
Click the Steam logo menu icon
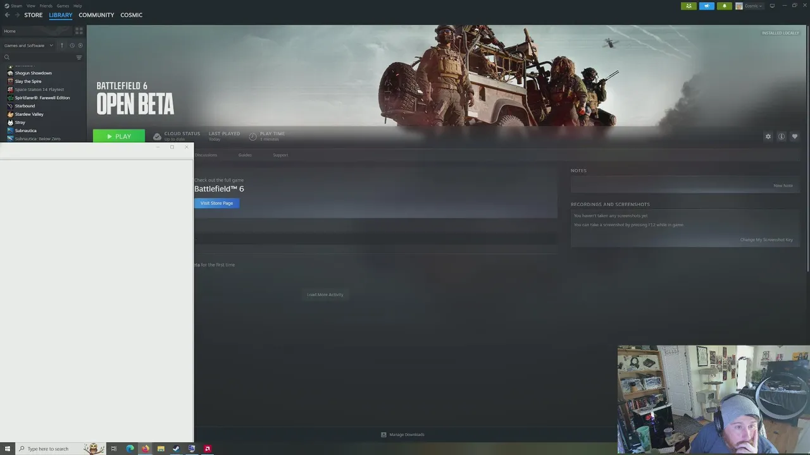point(7,6)
